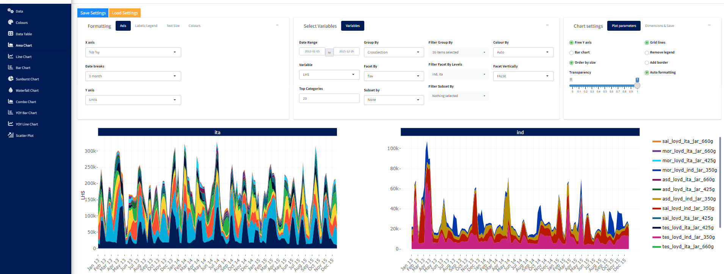Screen dimensions: 724x274
Task: Toggle the Remove legend option
Action: [647, 53]
